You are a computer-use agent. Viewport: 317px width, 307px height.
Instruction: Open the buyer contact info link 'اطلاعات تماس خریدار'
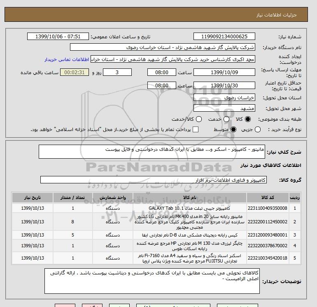(x=67, y=59)
